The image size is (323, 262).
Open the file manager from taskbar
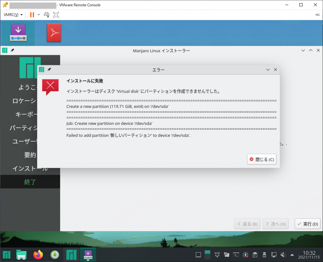(x=21, y=255)
